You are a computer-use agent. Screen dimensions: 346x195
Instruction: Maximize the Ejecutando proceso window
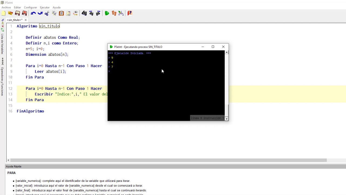213,47
